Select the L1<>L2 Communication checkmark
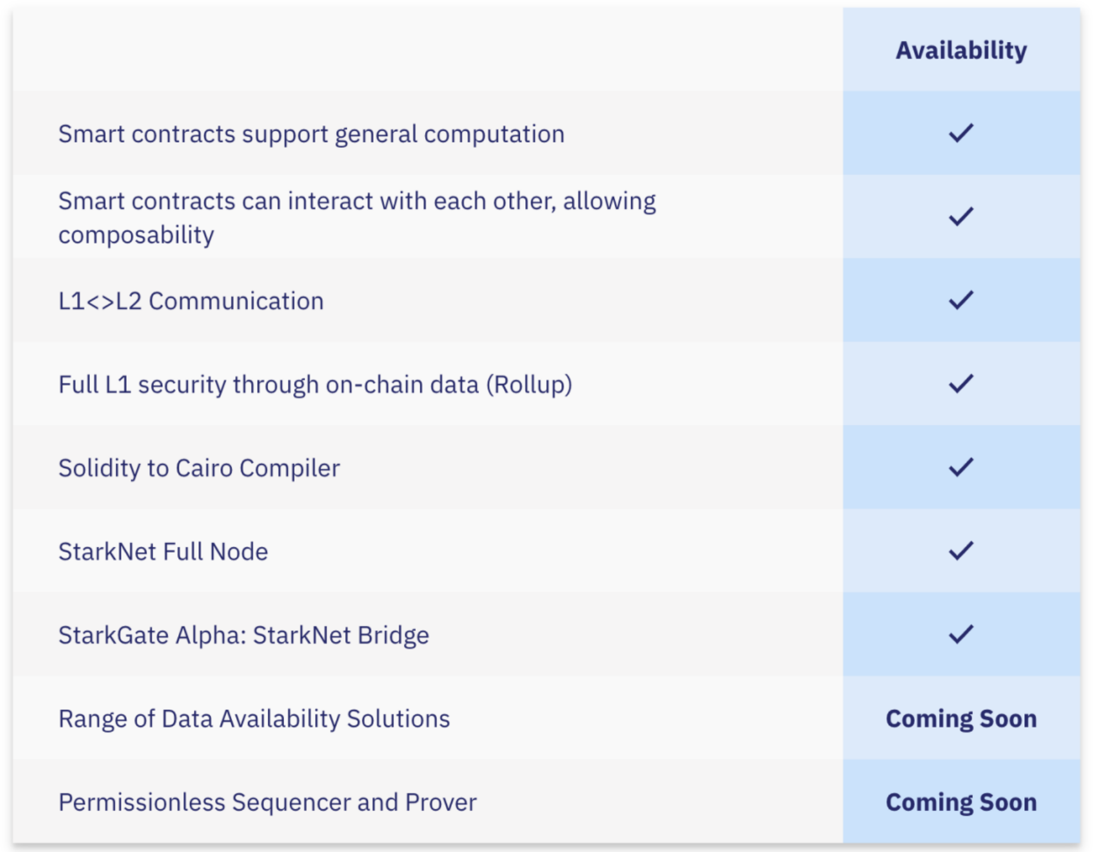The width and height of the screenshot is (1093, 852). [961, 300]
